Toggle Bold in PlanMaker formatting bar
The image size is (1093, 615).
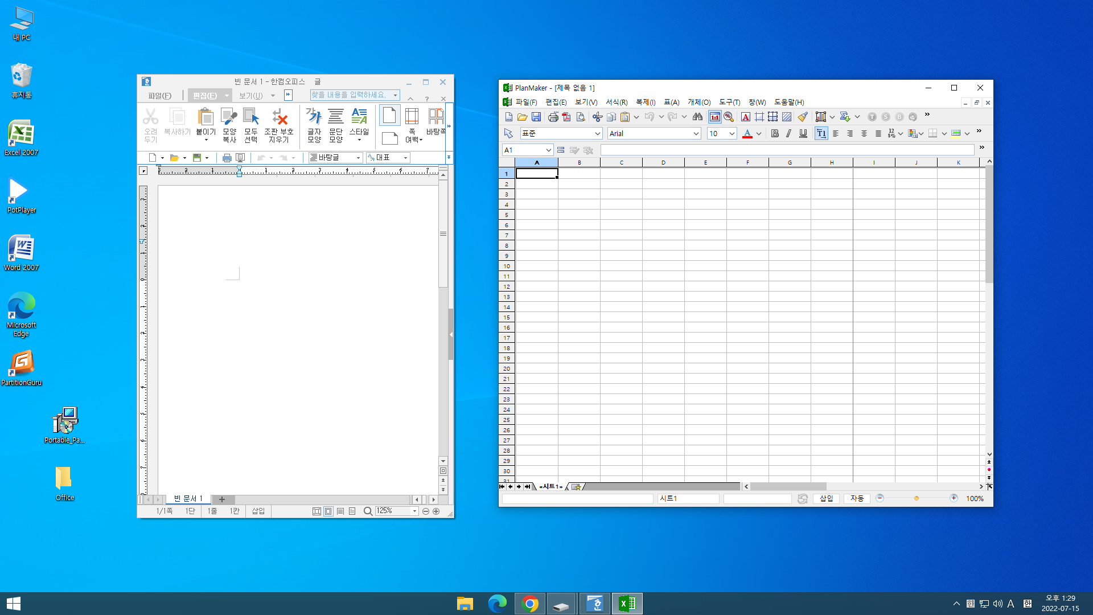coord(775,133)
